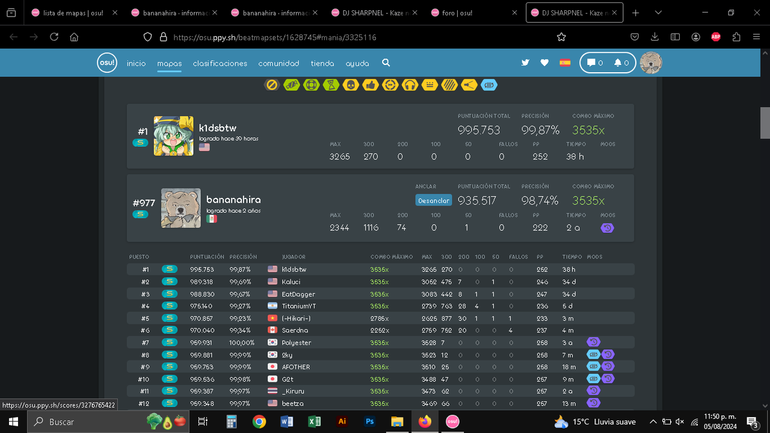Change language via the Spanish flag

(565, 63)
